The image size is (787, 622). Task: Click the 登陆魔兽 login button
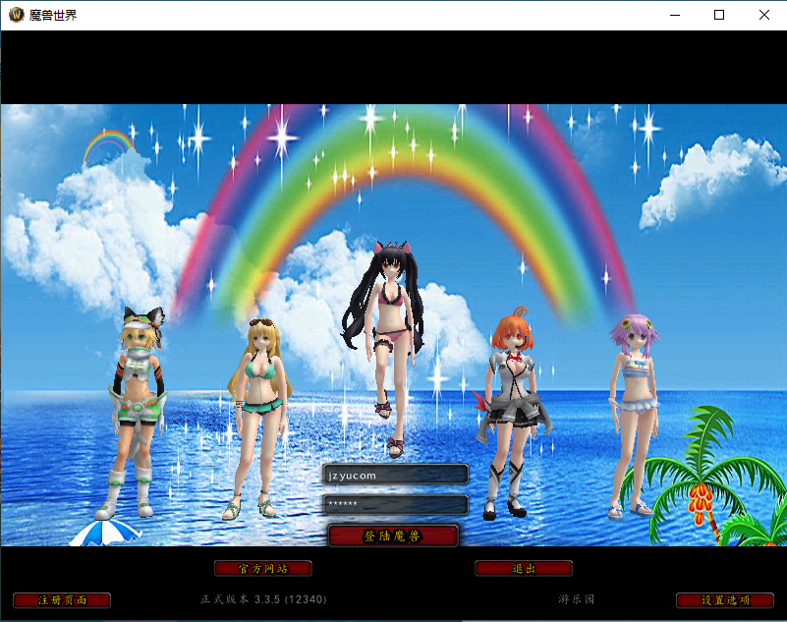pyautogui.click(x=393, y=536)
